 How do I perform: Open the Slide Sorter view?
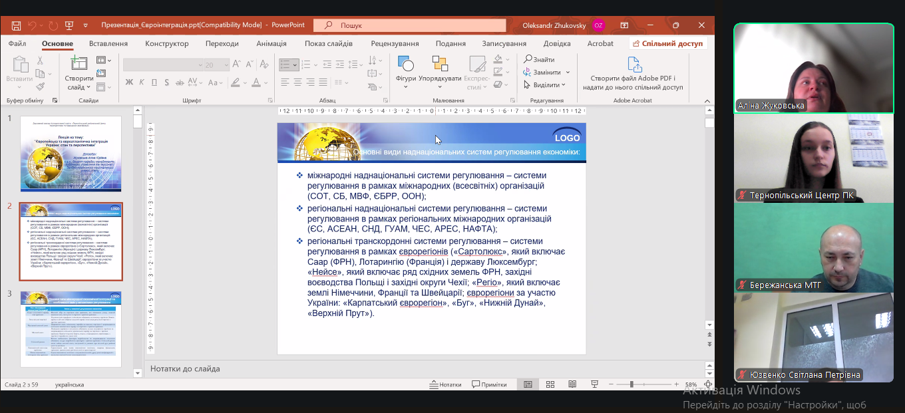coord(550,384)
